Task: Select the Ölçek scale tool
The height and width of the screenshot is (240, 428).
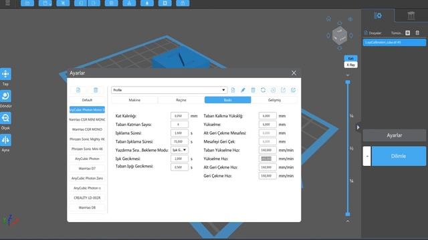Action: coord(5,118)
